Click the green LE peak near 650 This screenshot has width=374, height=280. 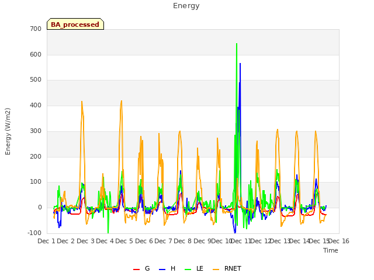tap(237, 44)
